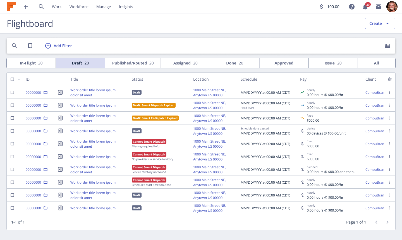Click Add Filter button
Viewport: 402px width, 240px height.
(59, 46)
